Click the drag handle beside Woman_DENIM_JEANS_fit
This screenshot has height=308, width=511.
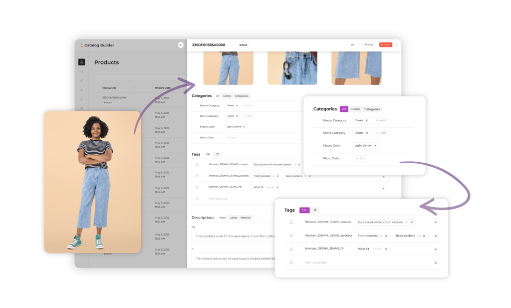(x=291, y=249)
